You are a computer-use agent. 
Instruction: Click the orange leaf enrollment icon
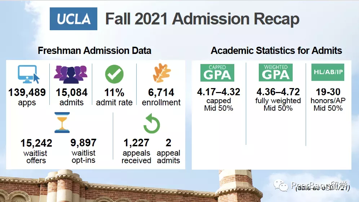(x=161, y=73)
